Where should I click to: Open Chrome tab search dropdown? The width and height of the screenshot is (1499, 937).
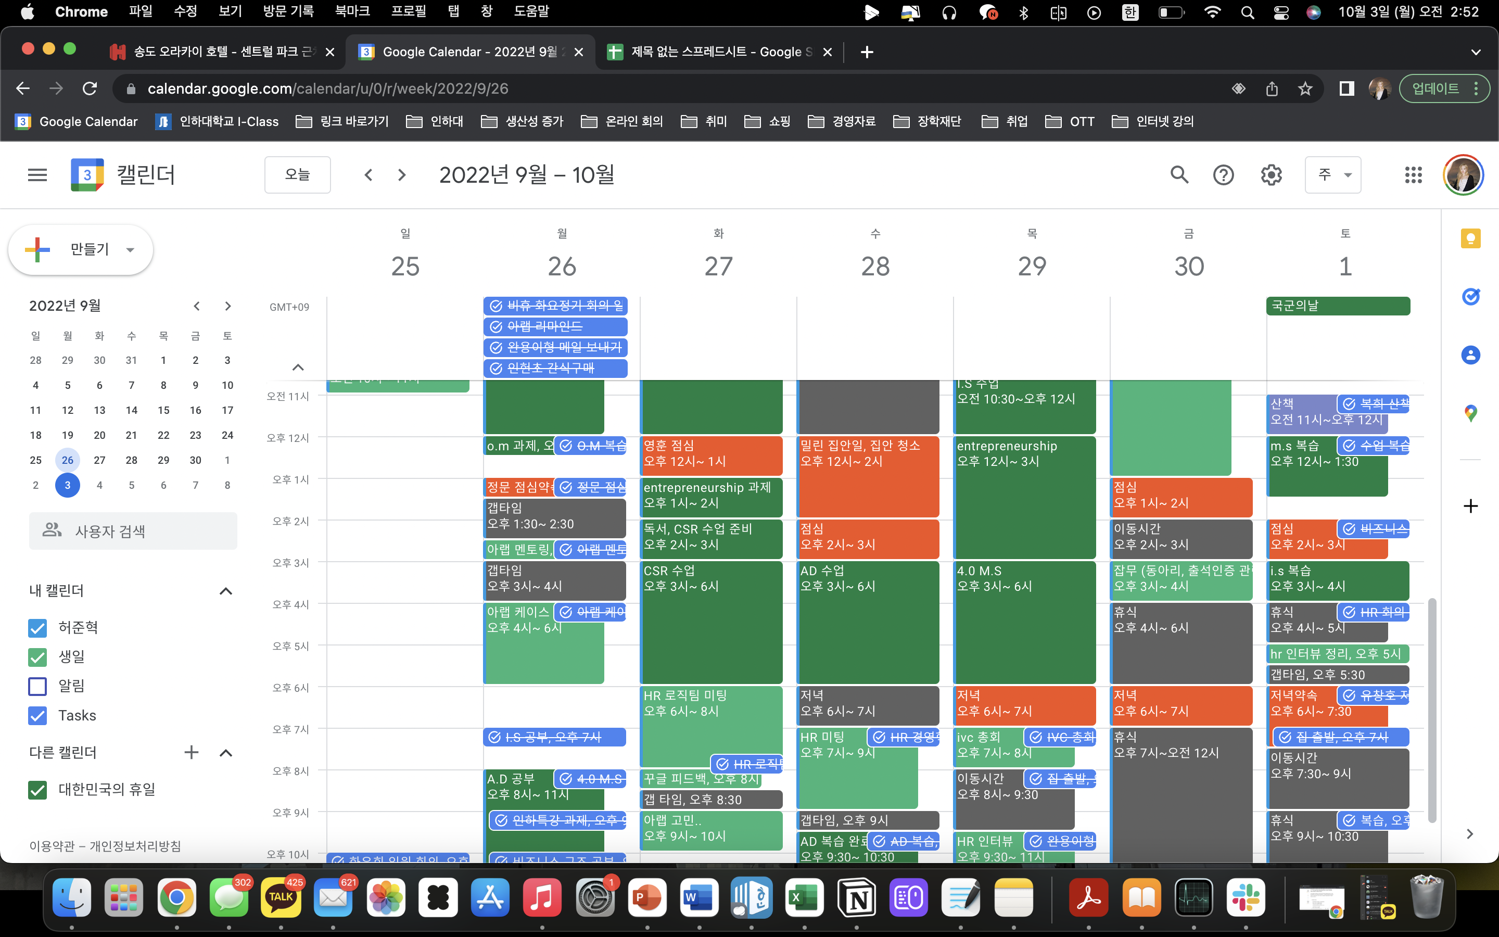point(1476,52)
